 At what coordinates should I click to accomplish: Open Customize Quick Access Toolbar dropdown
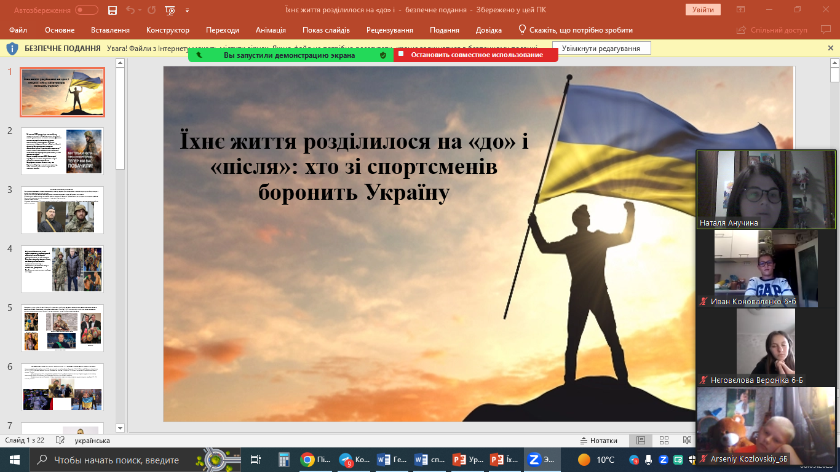(187, 10)
